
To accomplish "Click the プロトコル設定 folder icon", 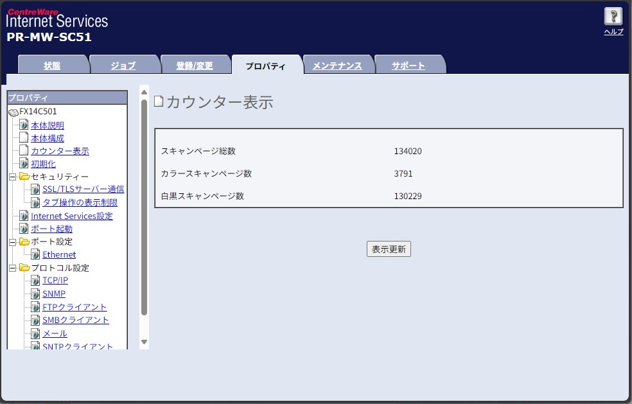I will [24, 267].
